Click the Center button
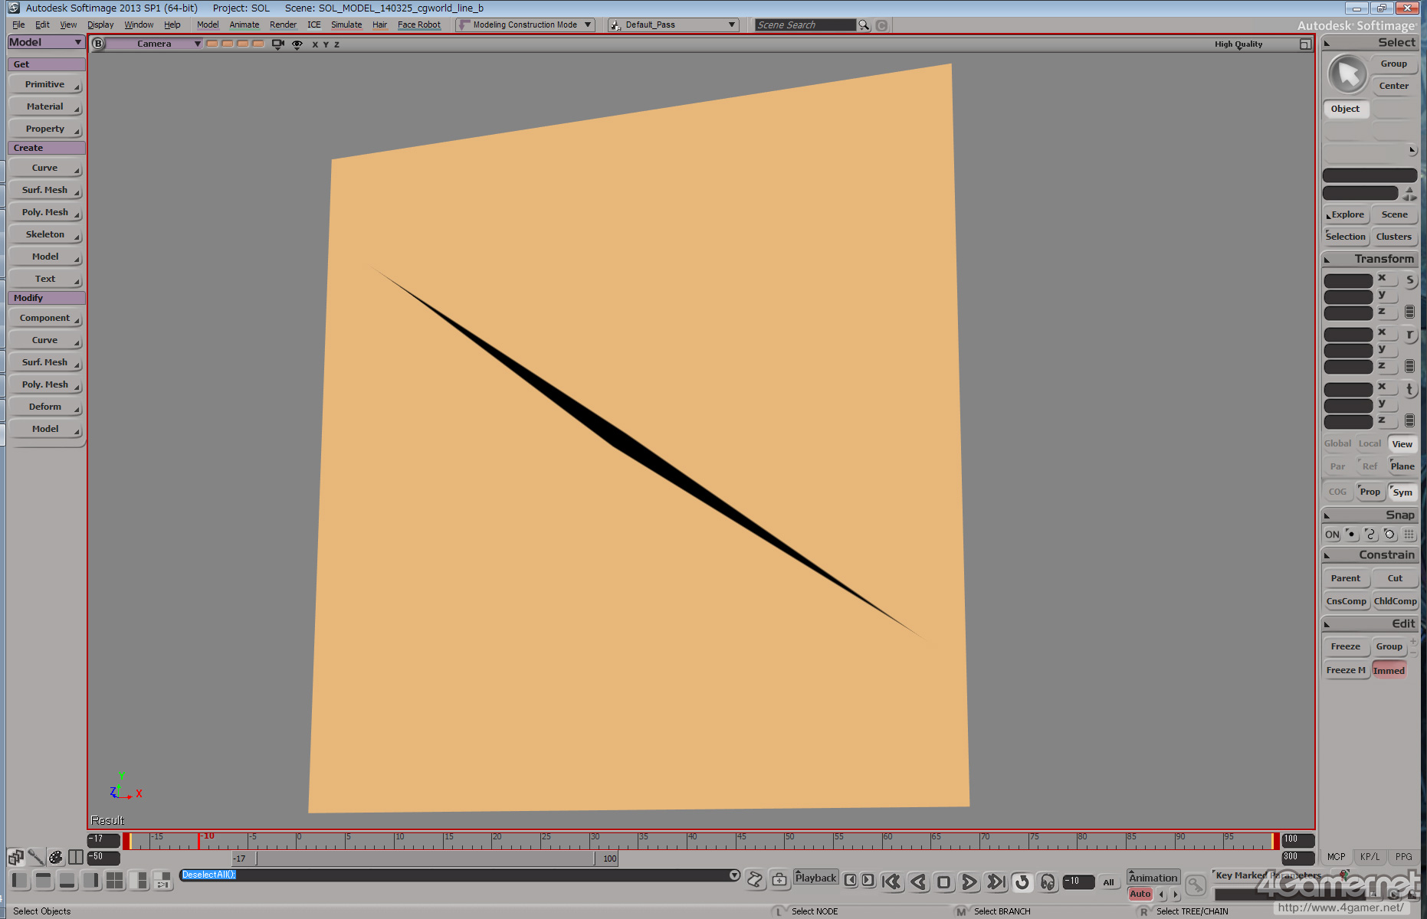Viewport: 1427px width, 919px height. tap(1393, 86)
